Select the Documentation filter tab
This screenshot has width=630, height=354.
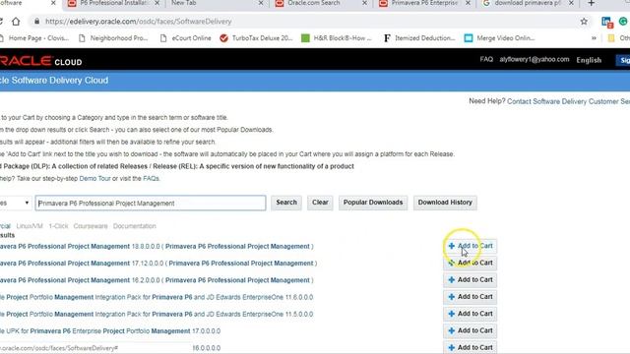pyautogui.click(x=134, y=226)
